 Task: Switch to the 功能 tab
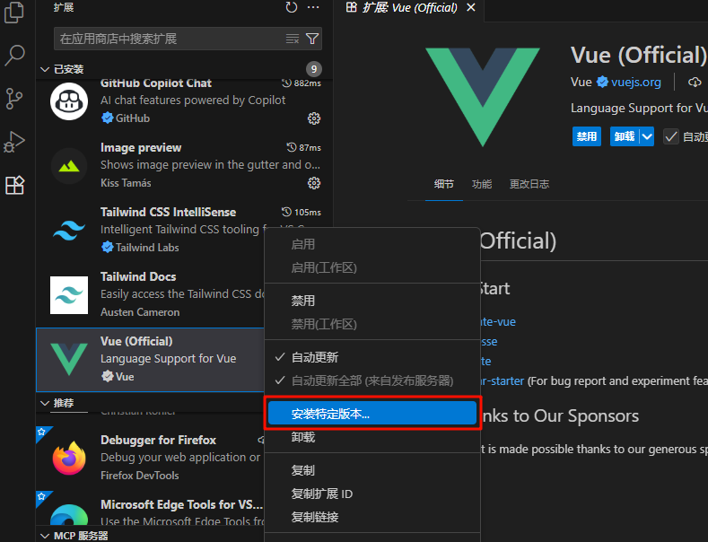point(482,184)
